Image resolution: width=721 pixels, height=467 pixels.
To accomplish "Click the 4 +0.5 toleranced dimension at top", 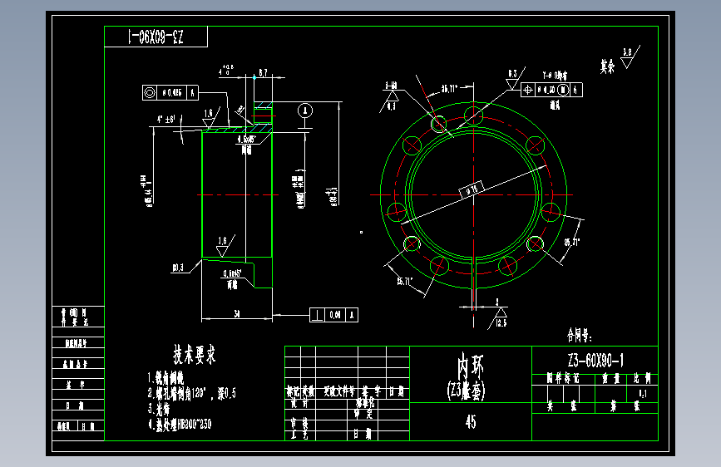I will tap(225, 71).
